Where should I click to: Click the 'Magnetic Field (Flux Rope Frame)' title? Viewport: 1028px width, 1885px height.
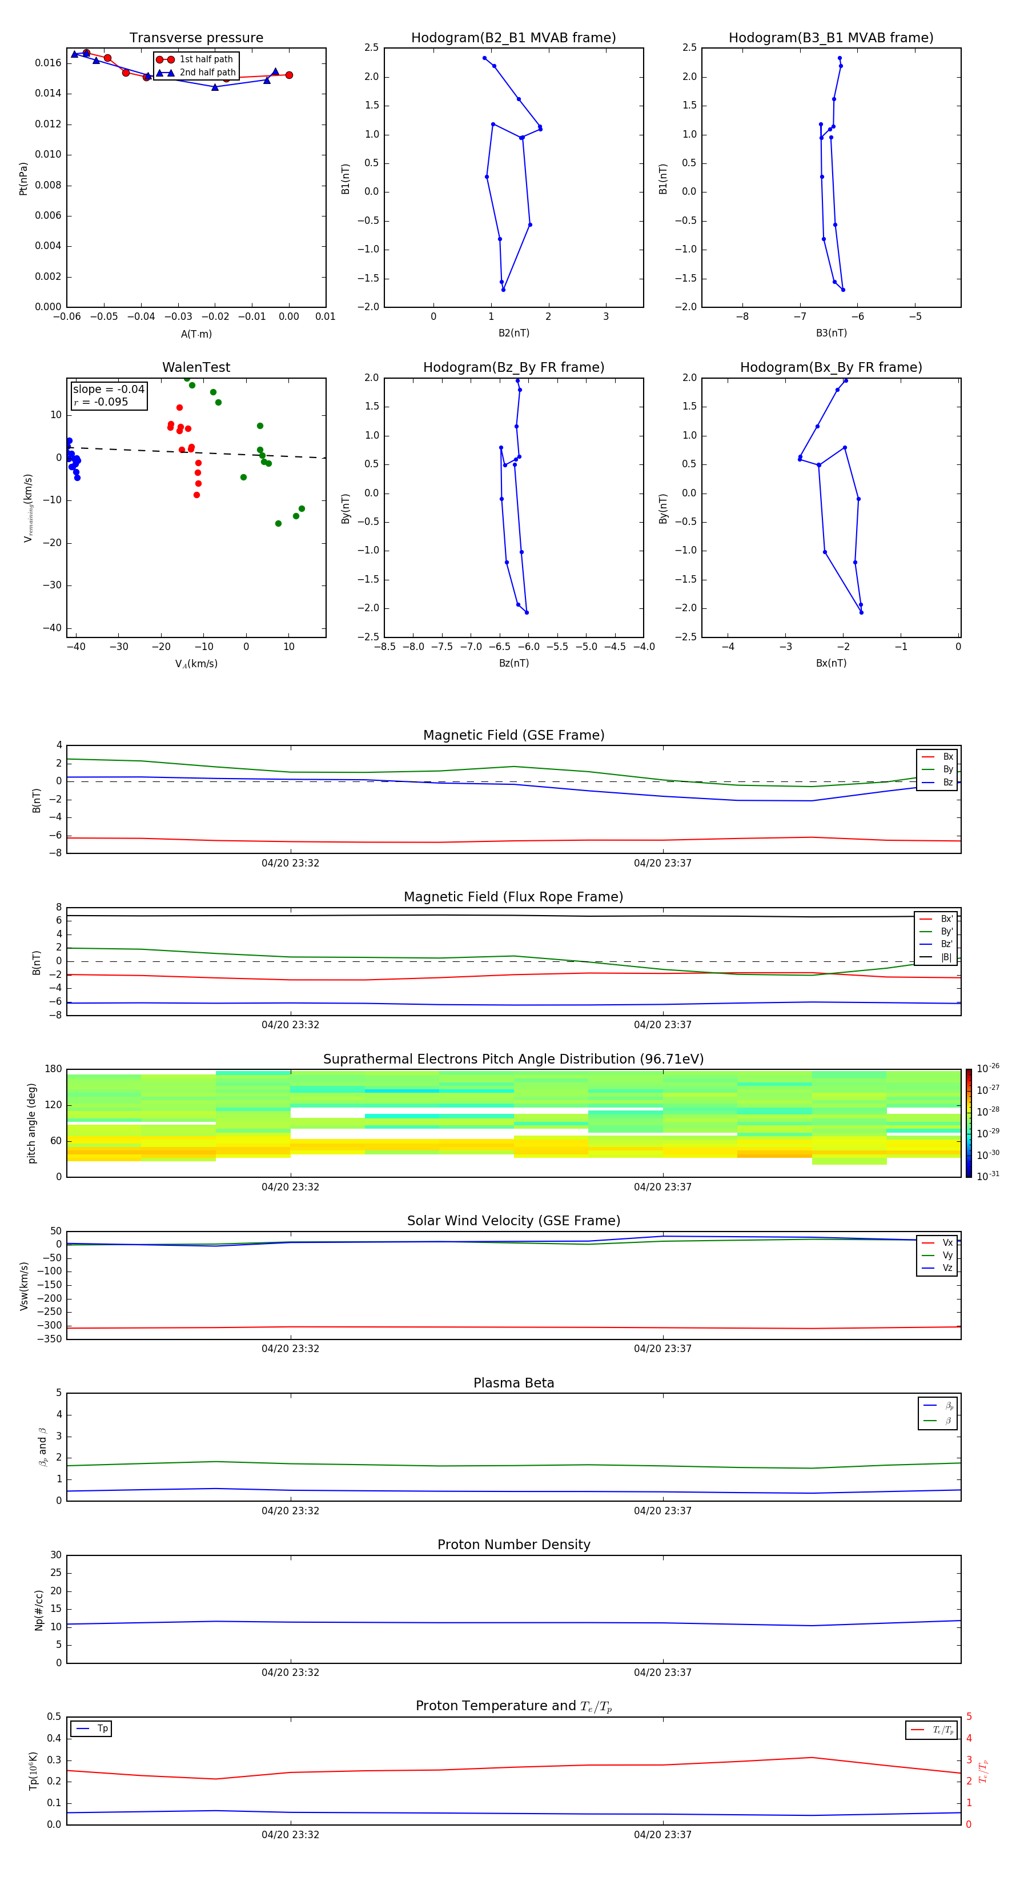click(513, 897)
